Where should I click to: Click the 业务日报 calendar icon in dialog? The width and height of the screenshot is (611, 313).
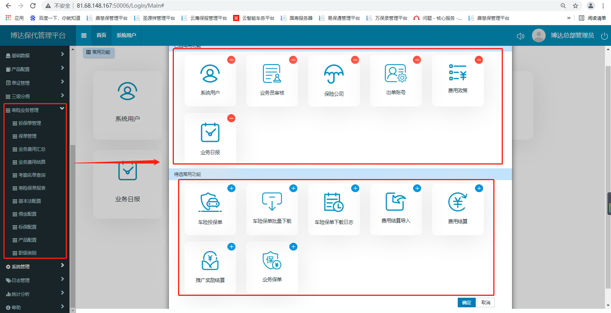click(x=210, y=132)
